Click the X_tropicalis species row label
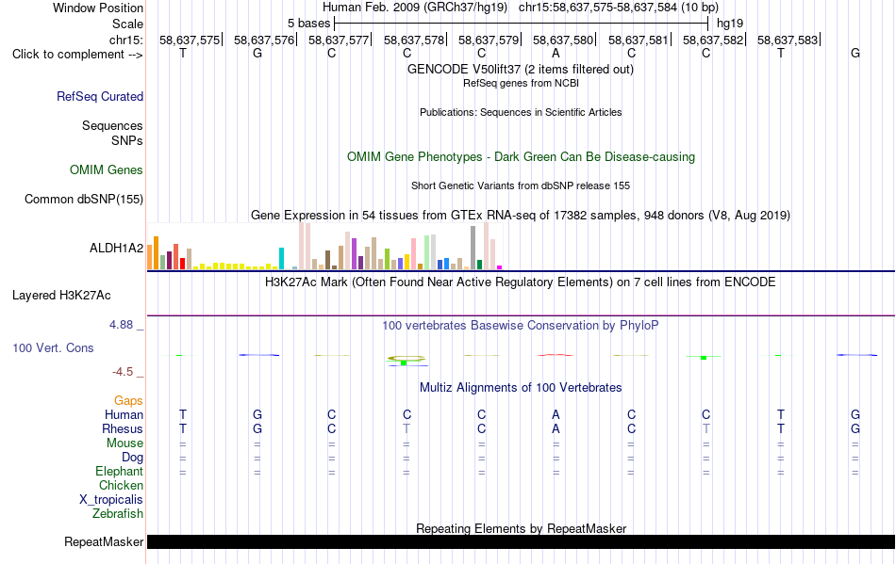 [x=111, y=500]
